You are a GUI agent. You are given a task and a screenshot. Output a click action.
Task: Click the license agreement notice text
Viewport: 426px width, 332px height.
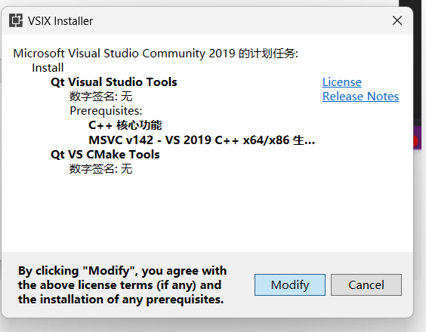pos(122,285)
